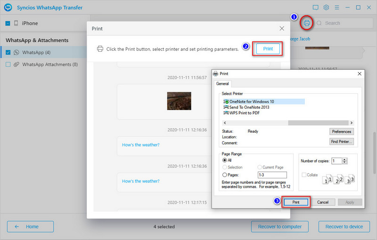Screen dimensions: 377x240
Task: Click the printer icon next to Search
Action: point(307,23)
